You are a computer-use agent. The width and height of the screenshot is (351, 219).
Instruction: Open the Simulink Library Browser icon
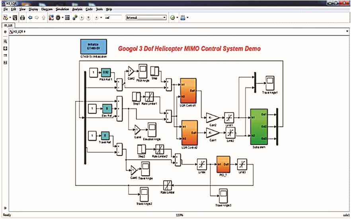[51, 17]
